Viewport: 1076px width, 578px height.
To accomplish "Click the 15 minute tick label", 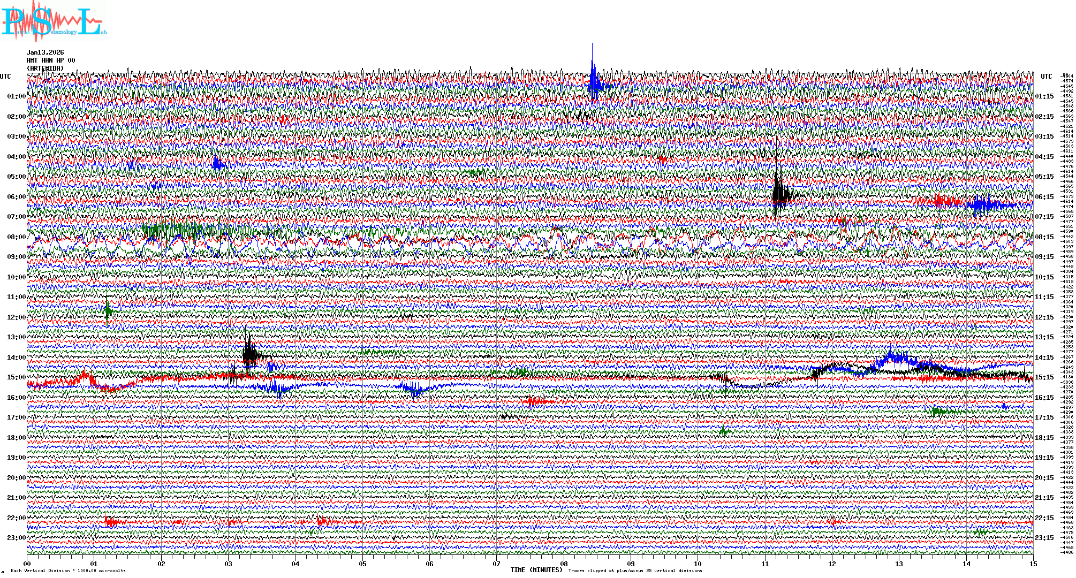I will tap(1033, 564).
